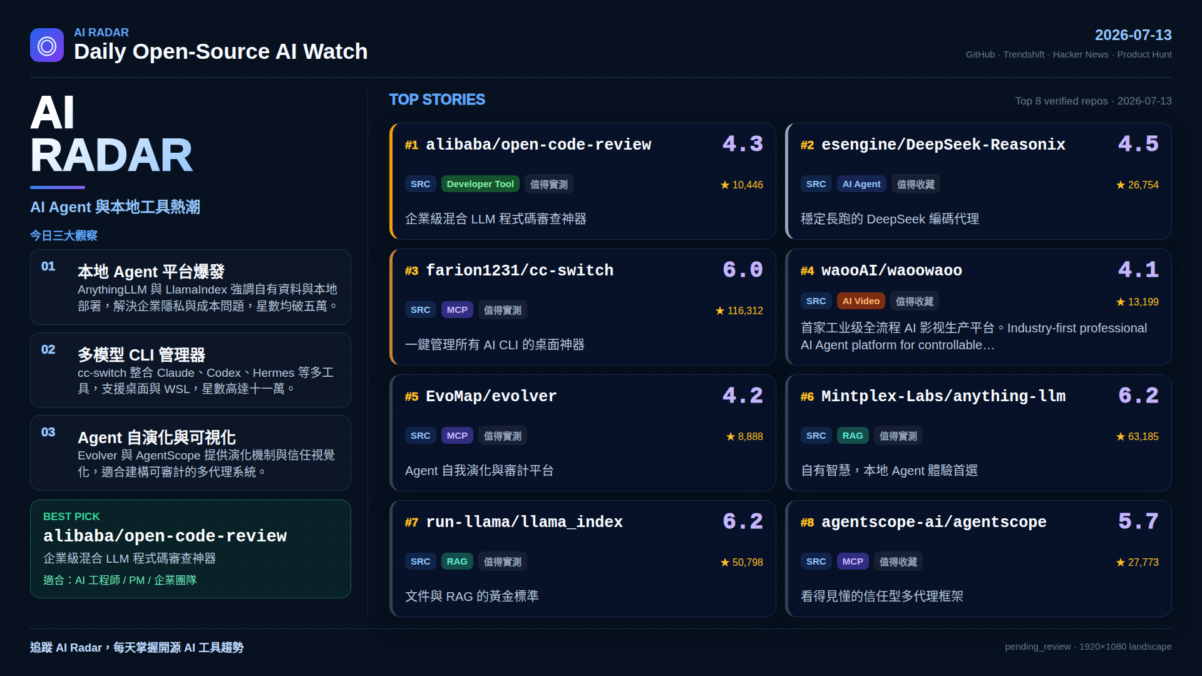Click the BEST PICK label
1202x676 pixels.
[x=71, y=516]
